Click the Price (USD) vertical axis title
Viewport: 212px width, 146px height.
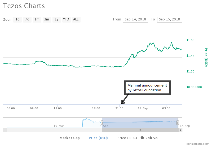click(x=206, y=57)
